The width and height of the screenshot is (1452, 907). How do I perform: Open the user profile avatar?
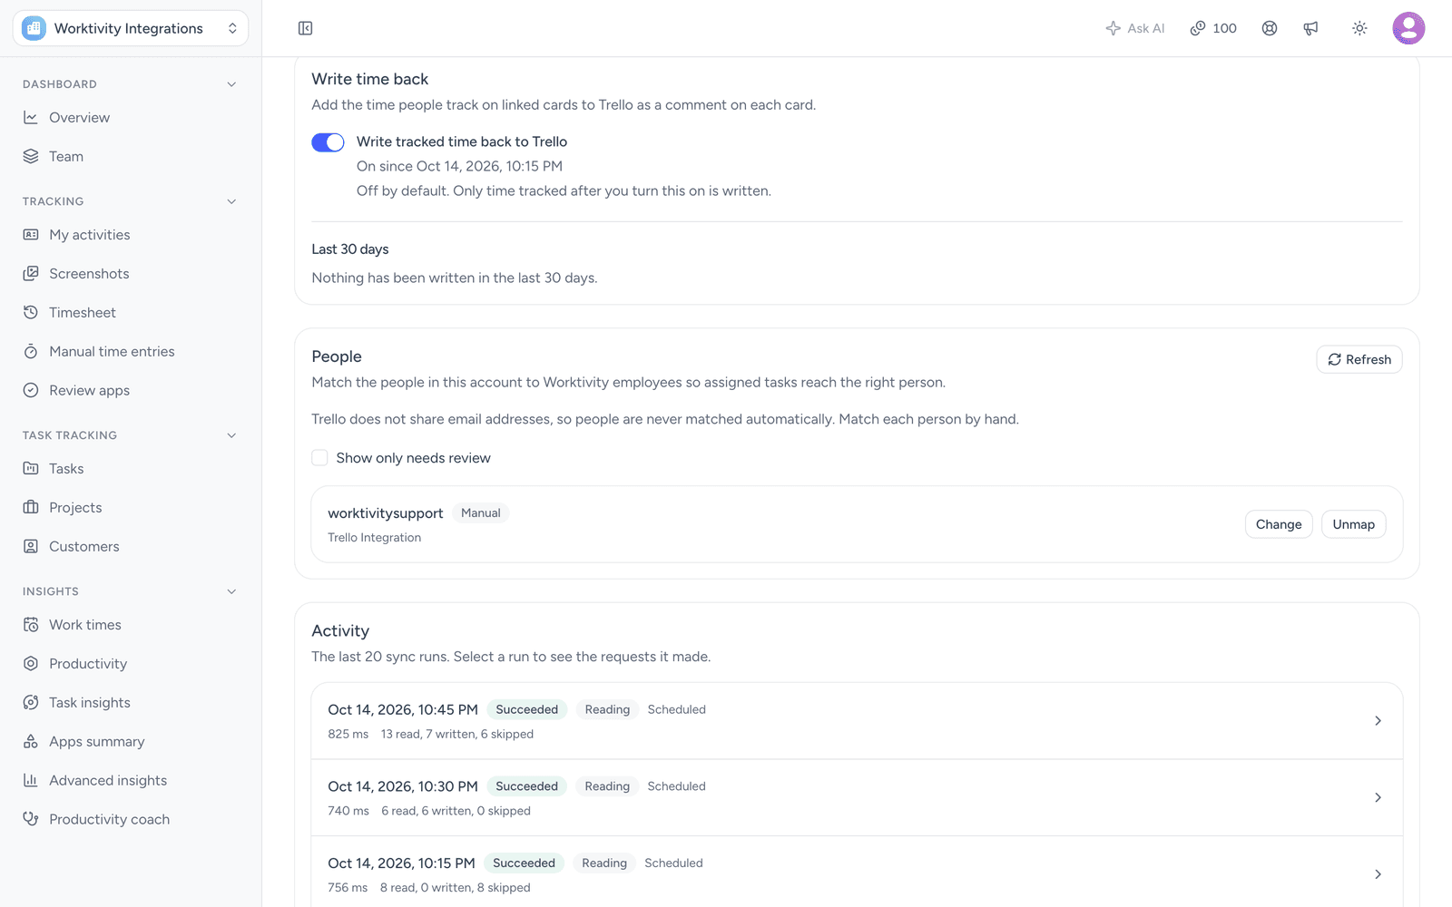(x=1408, y=28)
